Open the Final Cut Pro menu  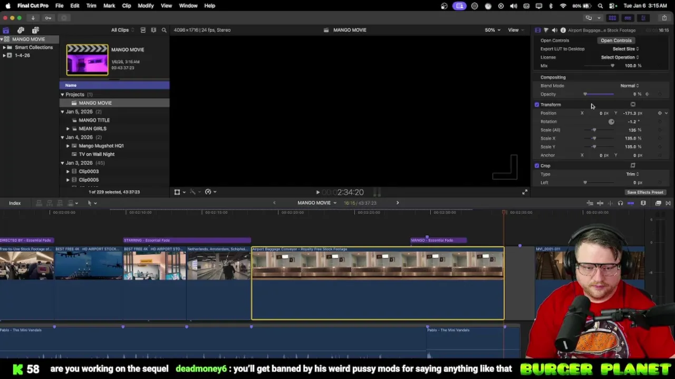click(x=33, y=6)
